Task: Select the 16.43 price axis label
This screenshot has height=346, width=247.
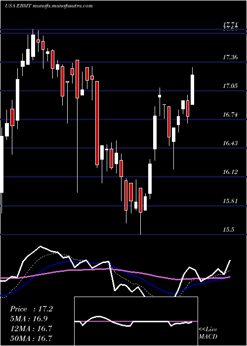Action: click(230, 143)
